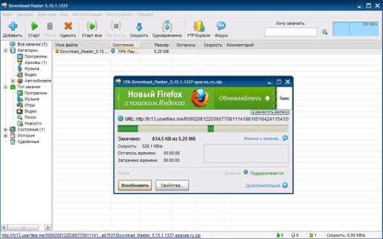The height and width of the screenshot is (239, 383).
Task: Sort by Осталось column header
Action: coord(184,45)
